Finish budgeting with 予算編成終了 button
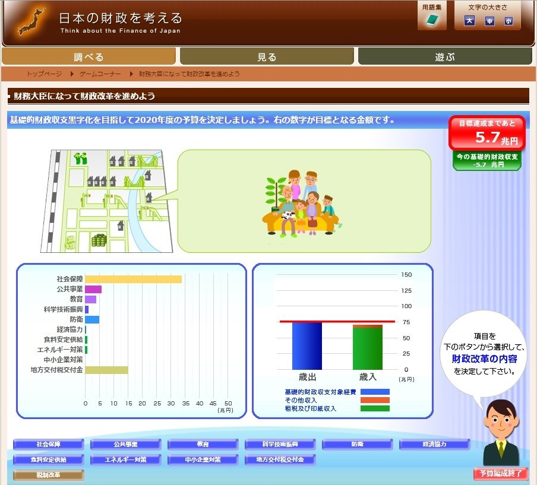The width and height of the screenshot is (537, 485). [x=500, y=474]
